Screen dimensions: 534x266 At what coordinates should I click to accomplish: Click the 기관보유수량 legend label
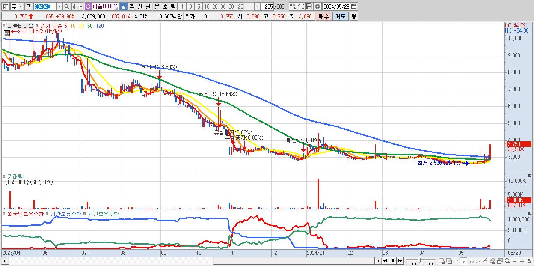coord(66,213)
